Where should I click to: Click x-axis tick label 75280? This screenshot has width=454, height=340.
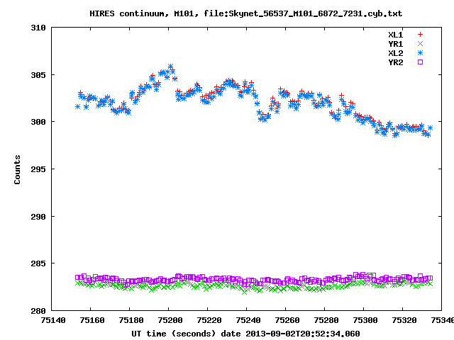point(326,320)
